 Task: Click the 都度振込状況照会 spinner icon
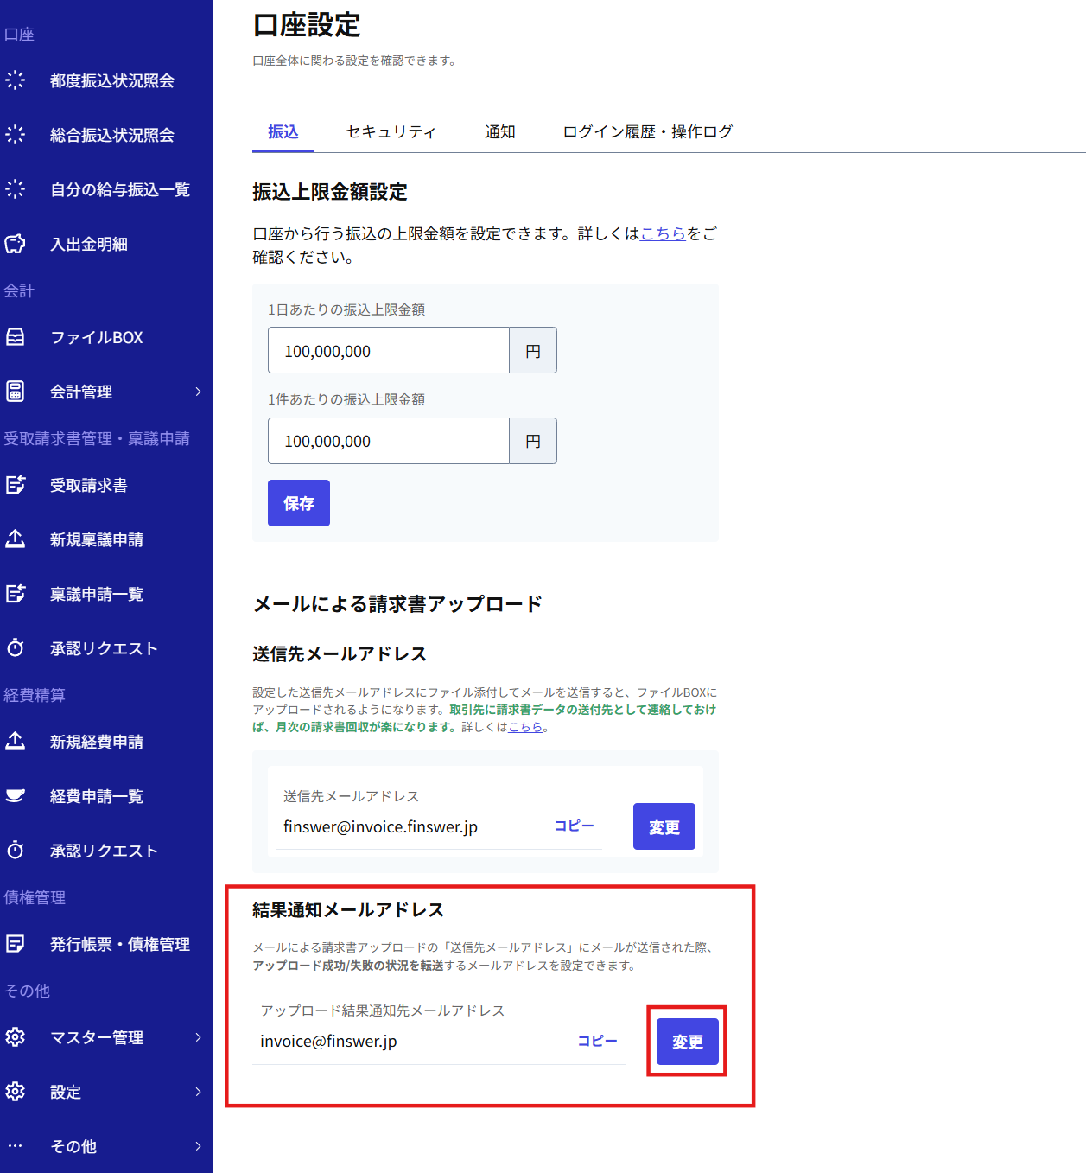pyautogui.click(x=16, y=80)
